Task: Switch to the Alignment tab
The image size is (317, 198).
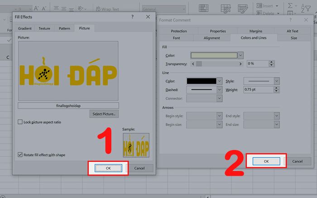Action: (x=211, y=38)
